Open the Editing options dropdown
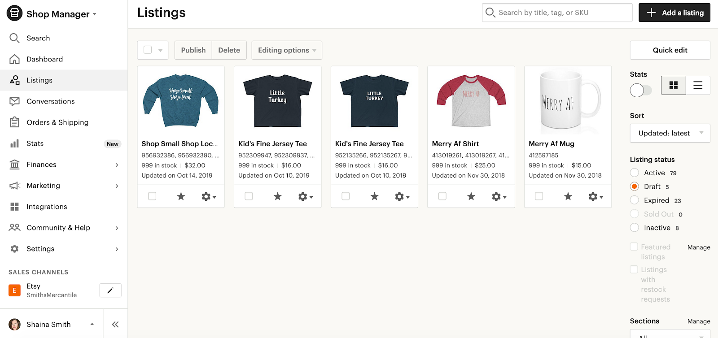The height and width of the screenshot is (338, 718). 287,50
